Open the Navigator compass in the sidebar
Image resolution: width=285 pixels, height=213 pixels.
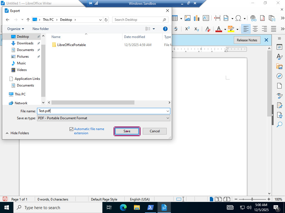279,76
